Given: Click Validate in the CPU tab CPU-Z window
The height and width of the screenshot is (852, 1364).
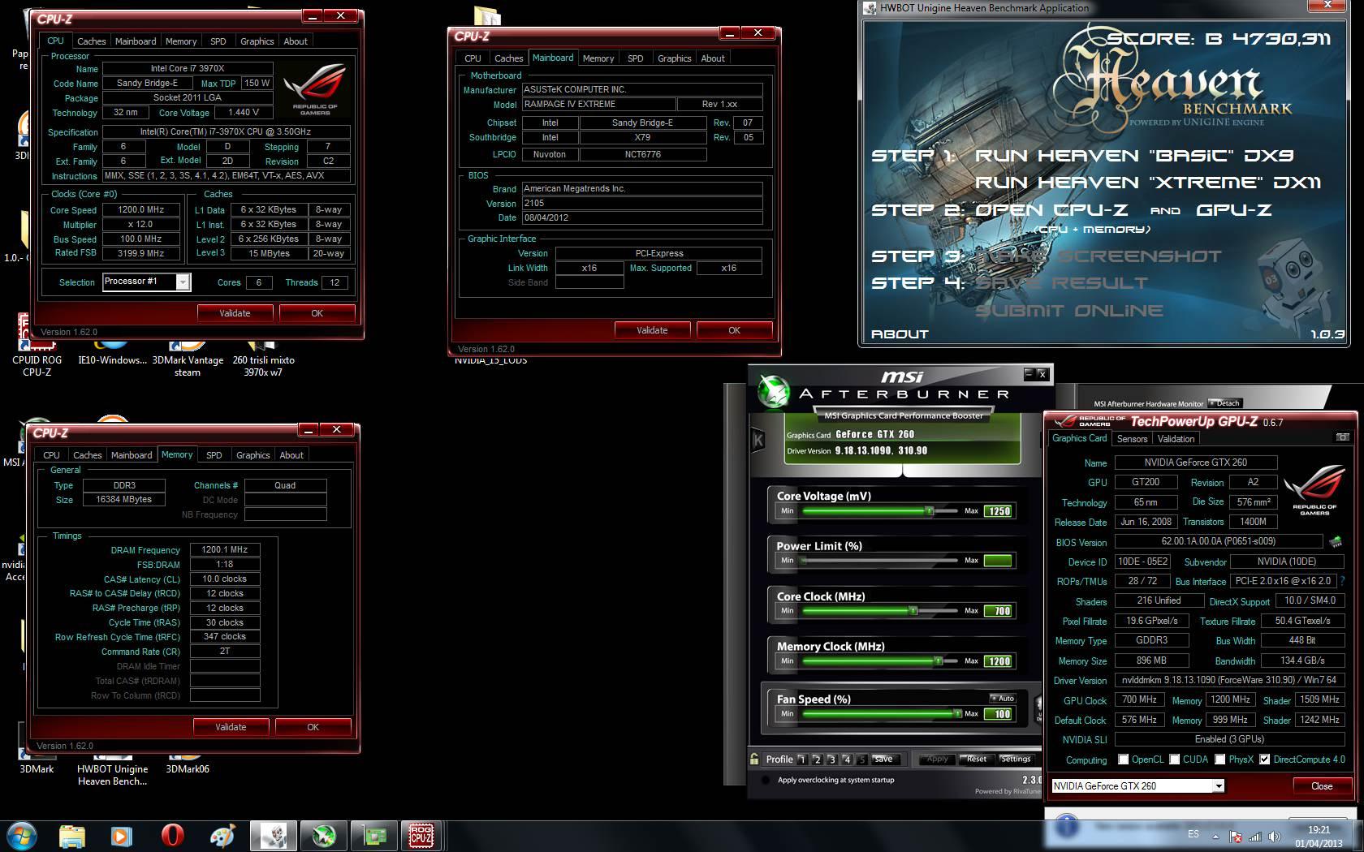Looking at the screenshot, I should pos(235,313).
